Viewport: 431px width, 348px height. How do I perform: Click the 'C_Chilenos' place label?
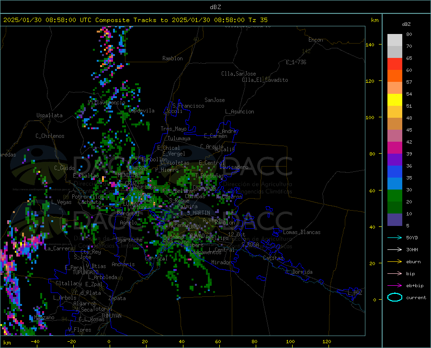click(x=50, y=136)
